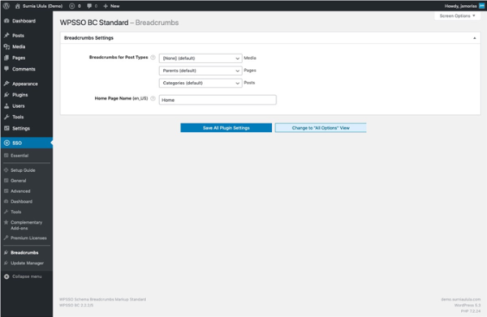
Task: Click the Tools wrench icon in main menu
Action: coord(6,117)
